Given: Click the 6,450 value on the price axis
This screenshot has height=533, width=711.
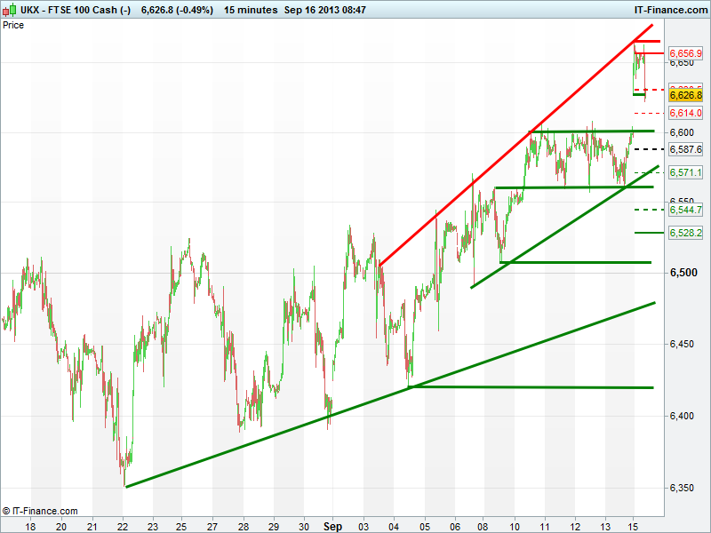Looking at the screenshot, I should (682, 344).
